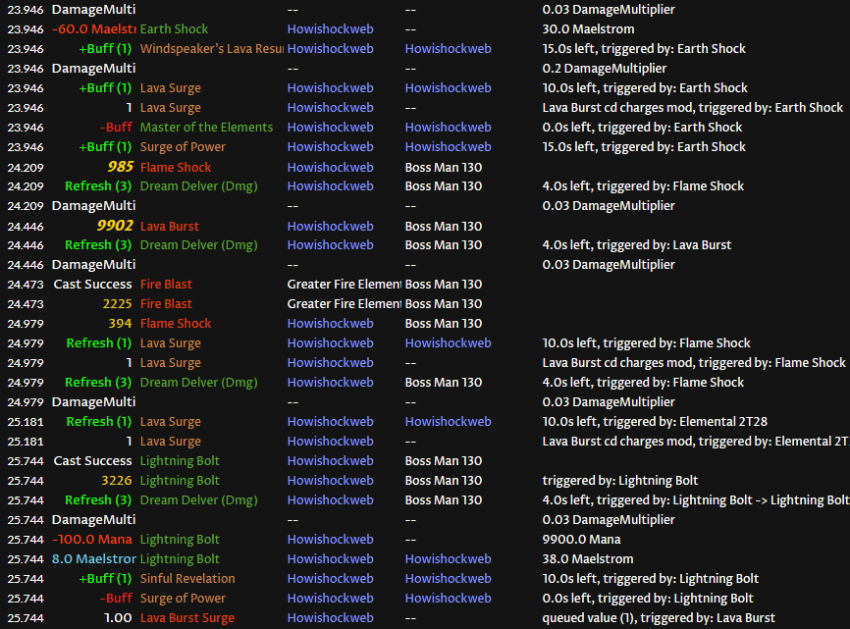
Task: Click Surge of Power in the +Buff row
Action: tap(183, 147)
